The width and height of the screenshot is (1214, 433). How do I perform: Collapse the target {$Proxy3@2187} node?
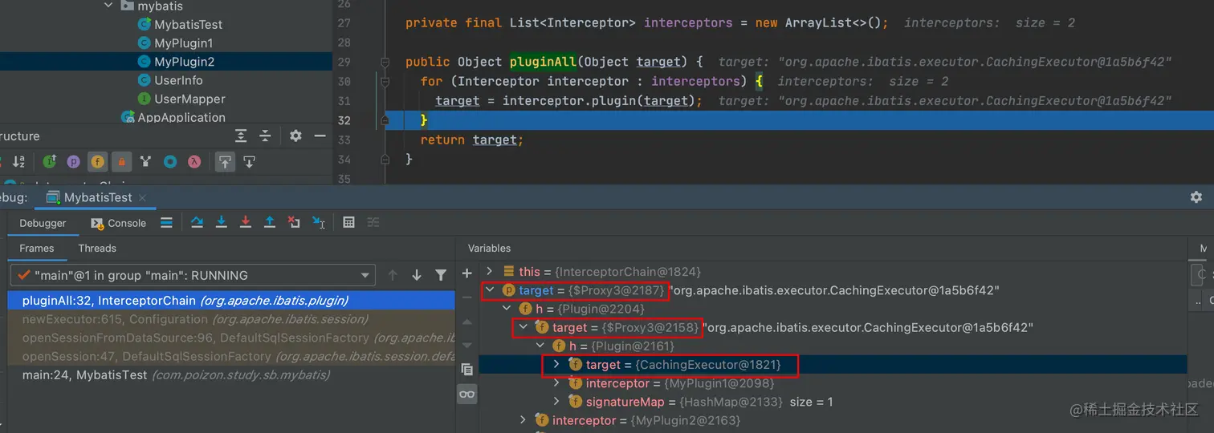click(491, 290)
